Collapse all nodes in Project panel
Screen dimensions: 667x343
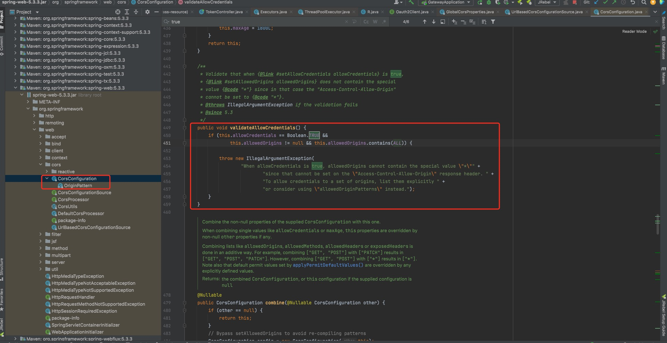click(136, 12)
